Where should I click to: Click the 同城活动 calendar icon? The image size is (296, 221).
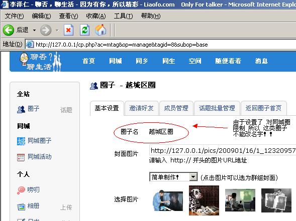tap(21, 157)
